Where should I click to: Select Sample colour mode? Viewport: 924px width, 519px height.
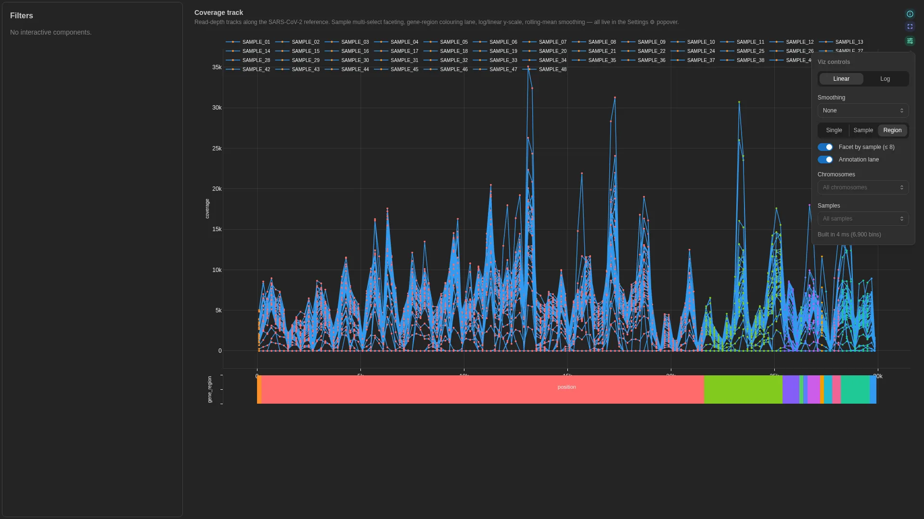[863, 130]
